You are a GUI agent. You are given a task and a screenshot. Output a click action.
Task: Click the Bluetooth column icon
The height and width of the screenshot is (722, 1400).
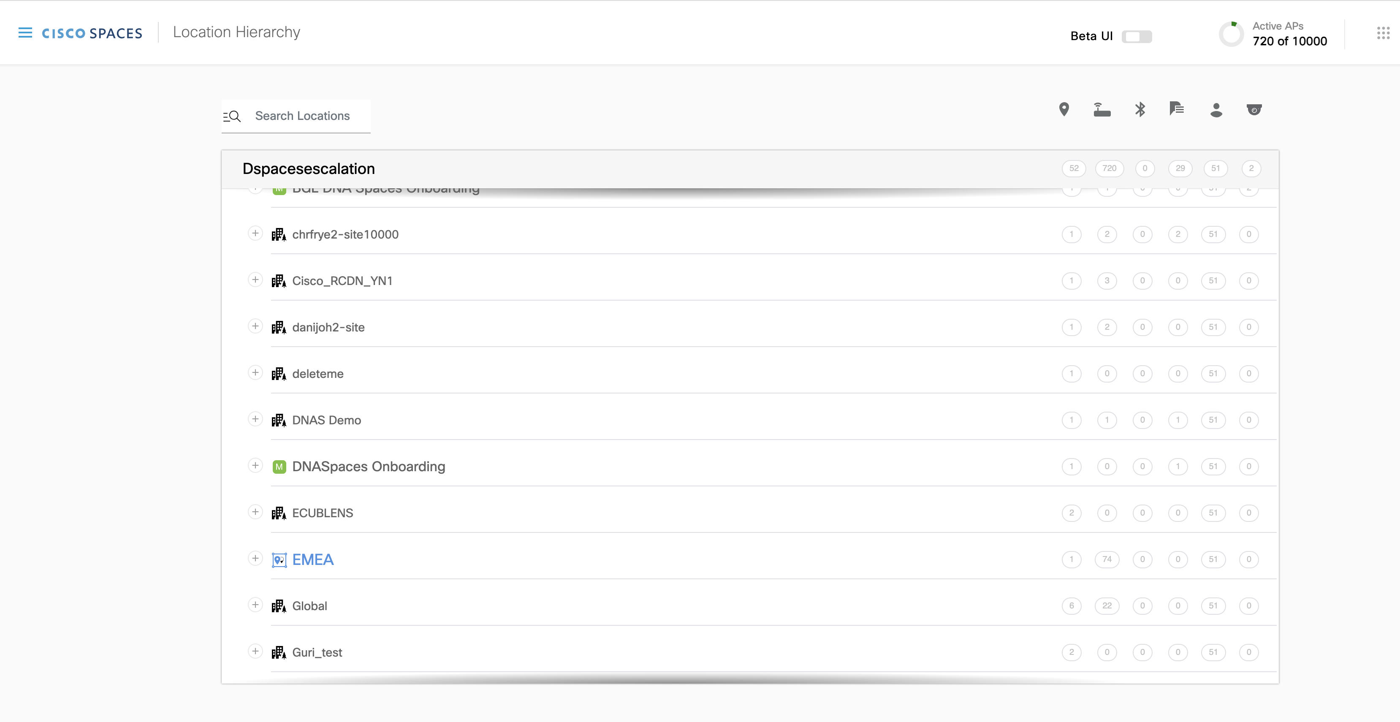point(1140,109)
